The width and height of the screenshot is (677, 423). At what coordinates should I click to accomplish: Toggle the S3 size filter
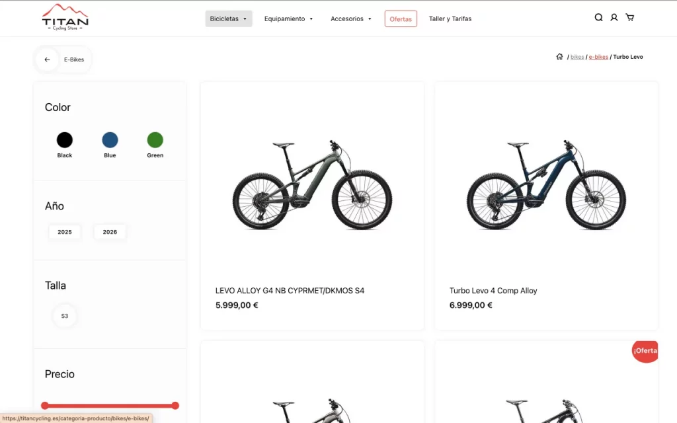click(x=64, y=316)
